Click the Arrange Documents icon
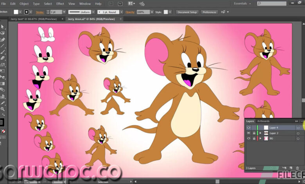 [130, 4]
